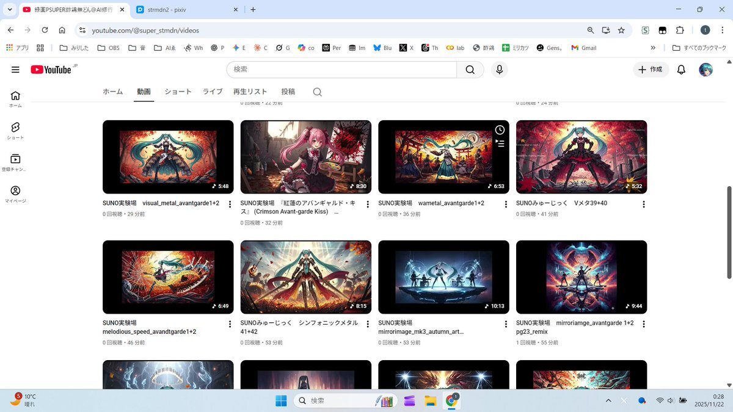This screenshot has height=412, width=733.
Task: Click the voice search microphone icon
Action: 499,70
